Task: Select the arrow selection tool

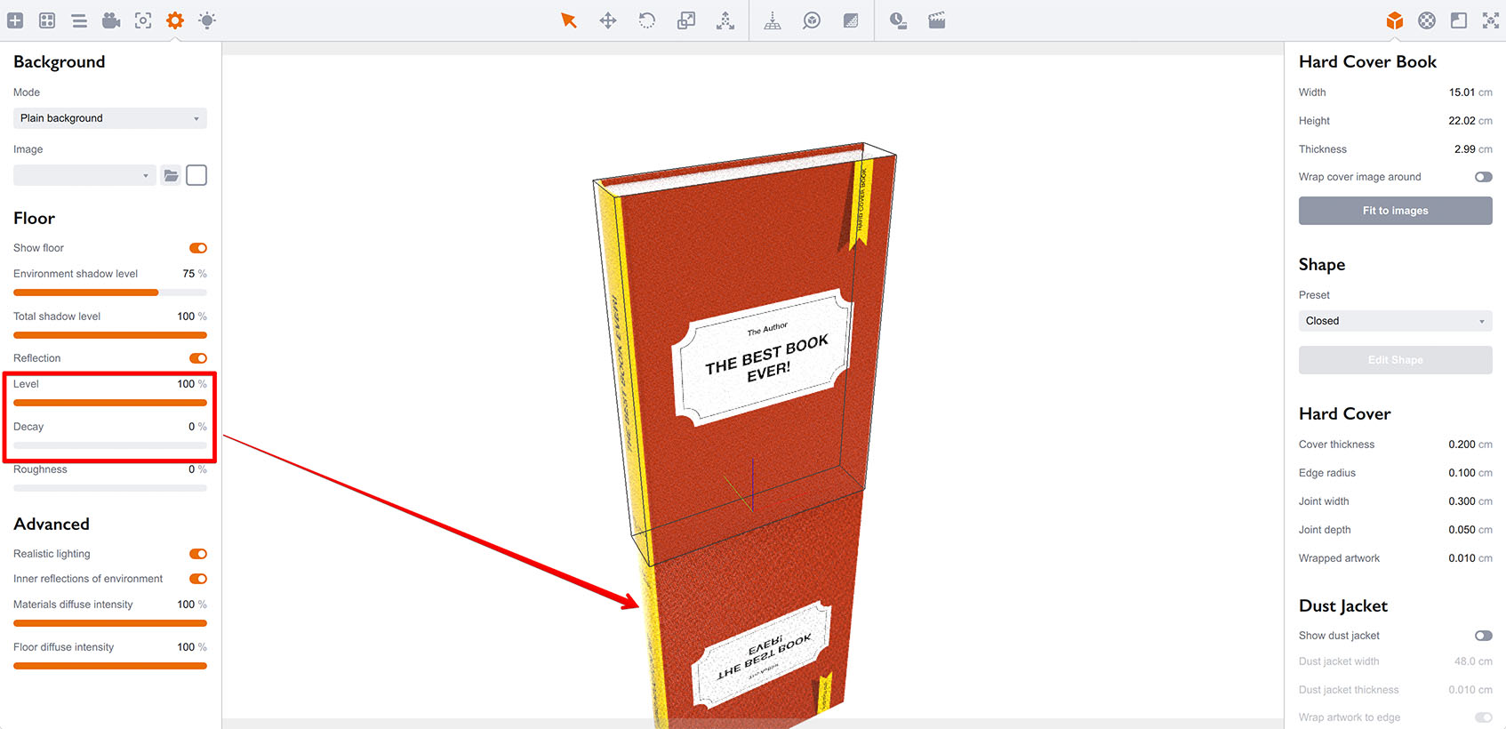Action: 569,20
